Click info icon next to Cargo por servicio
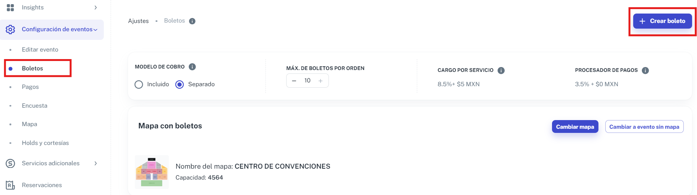 point(501,70)
